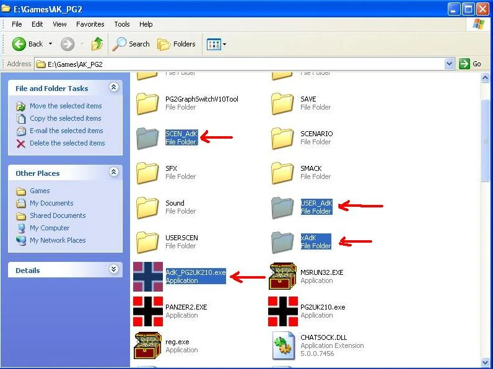Viewport: 493px width, 369px height.
Task: Click the Address path input field
Action: tap(240, 64)
